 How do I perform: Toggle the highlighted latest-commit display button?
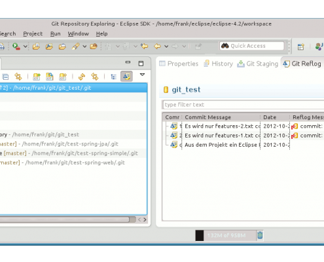coord(126,77)
